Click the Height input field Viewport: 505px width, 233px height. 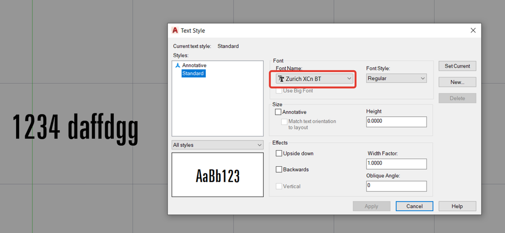pos(396,122)
